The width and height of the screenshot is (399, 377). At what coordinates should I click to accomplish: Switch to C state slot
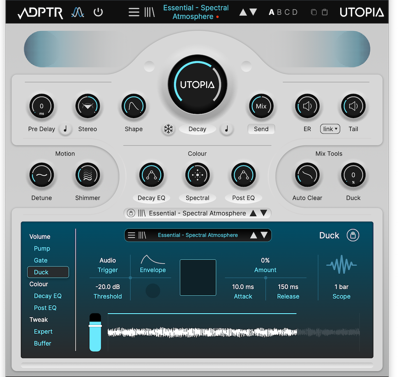tap(287, 12)
